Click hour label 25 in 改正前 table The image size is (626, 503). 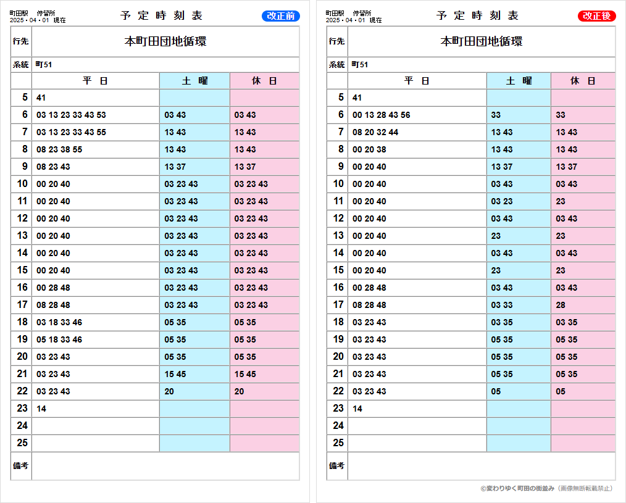pos(22,443)
